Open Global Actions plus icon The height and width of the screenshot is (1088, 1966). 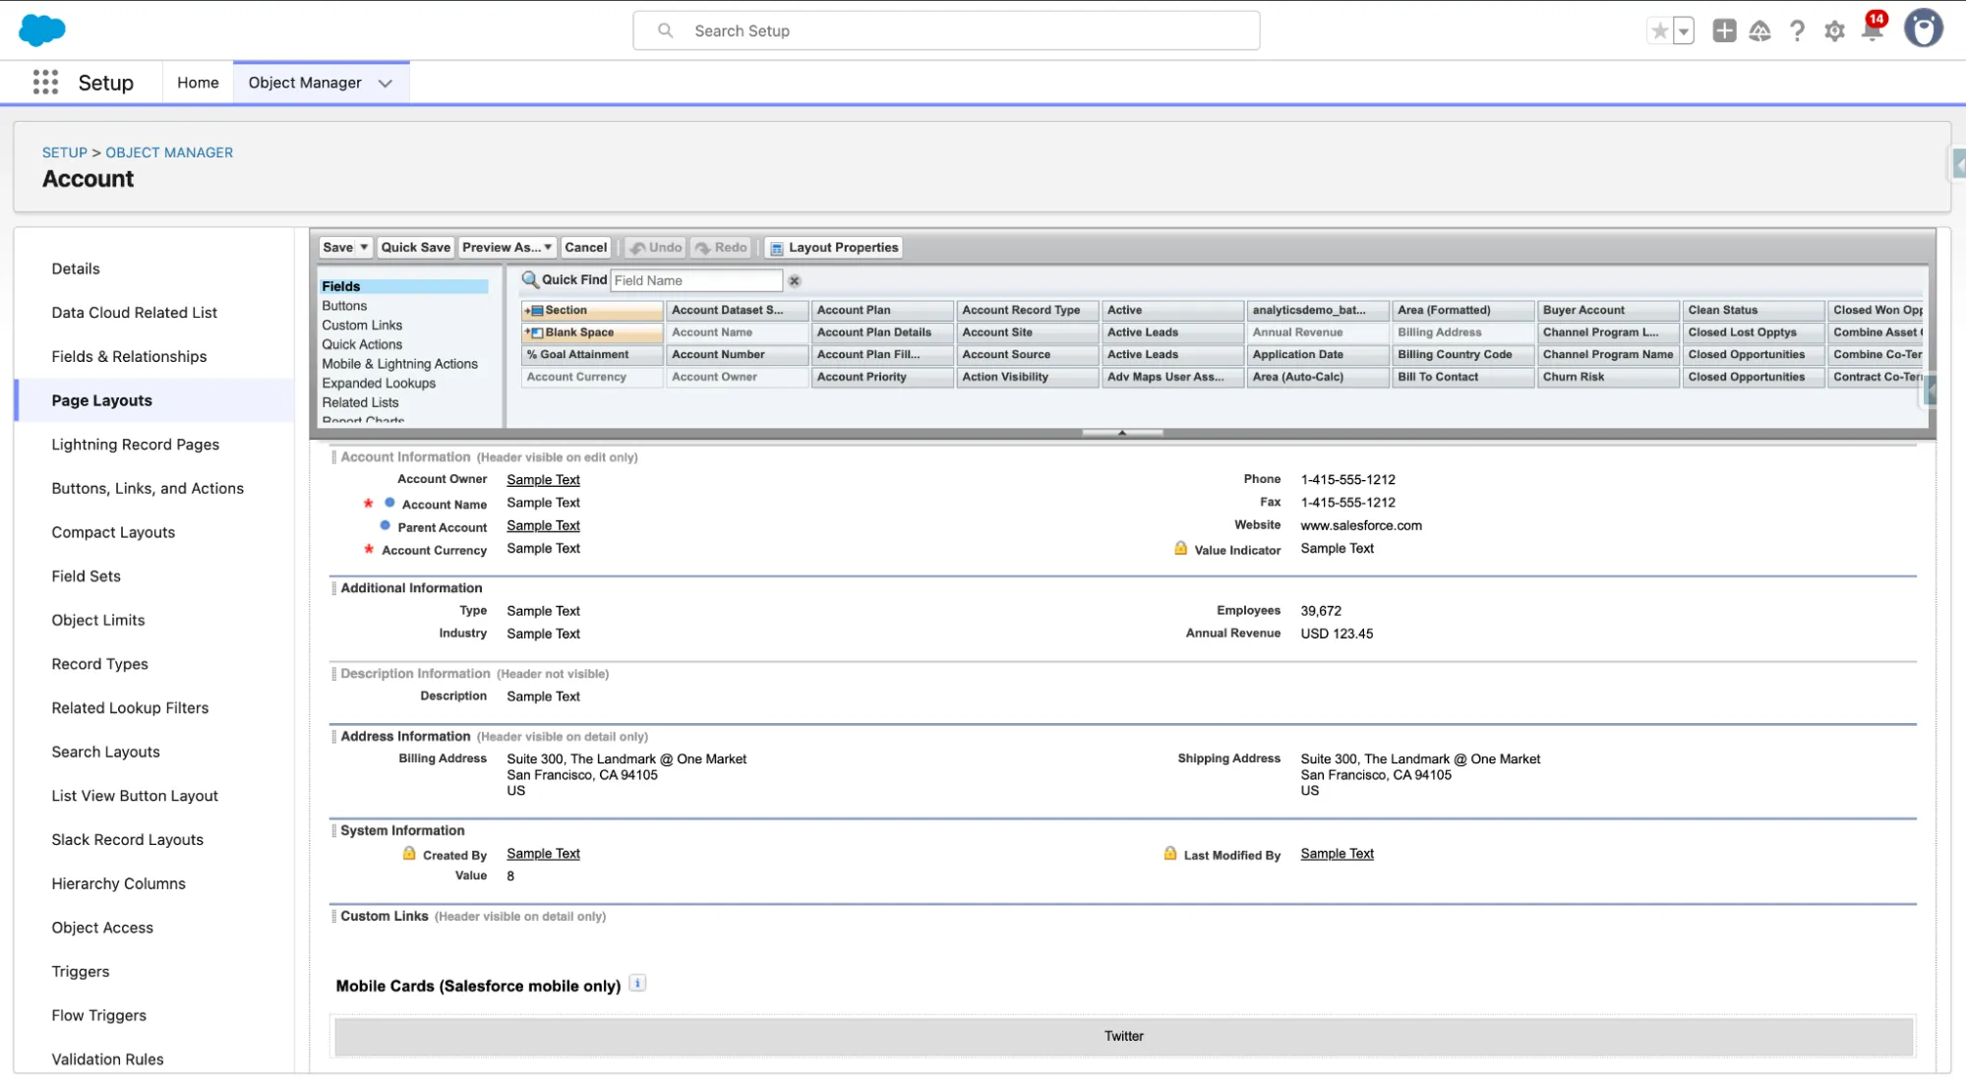tap(1723, 31)
